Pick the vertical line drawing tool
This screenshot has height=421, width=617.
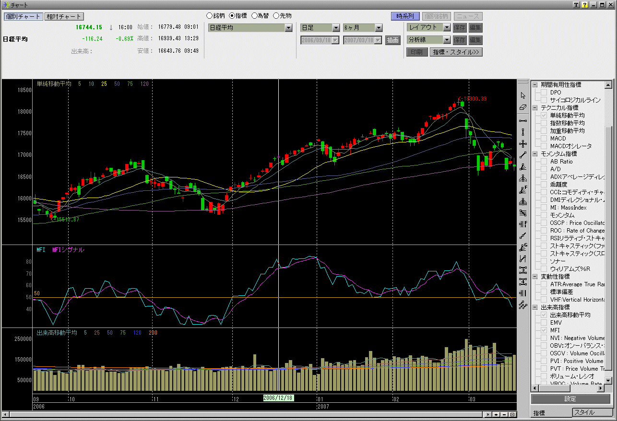tap(523, 132)
